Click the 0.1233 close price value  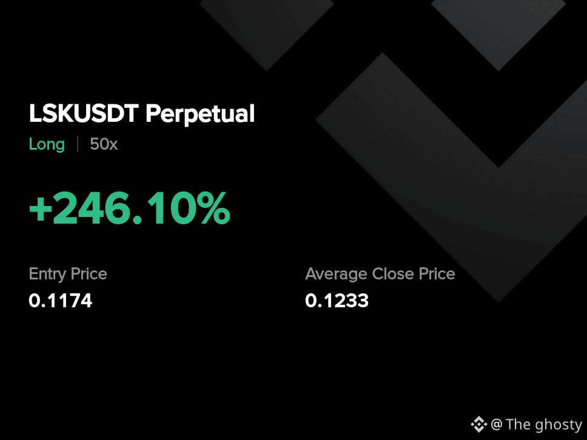coord(337,301)
